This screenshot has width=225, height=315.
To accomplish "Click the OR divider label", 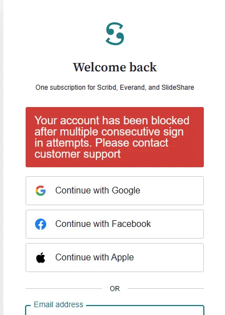I will 115,289.
